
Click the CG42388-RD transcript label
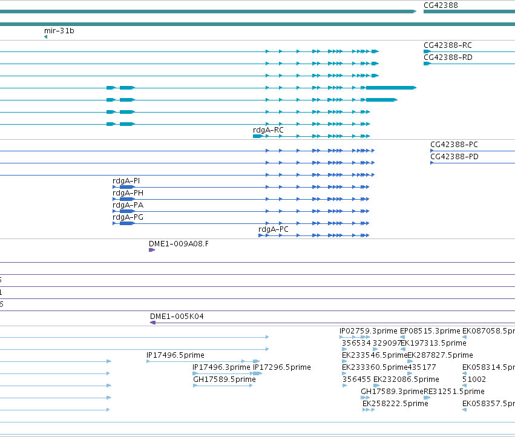pos(448,57)
